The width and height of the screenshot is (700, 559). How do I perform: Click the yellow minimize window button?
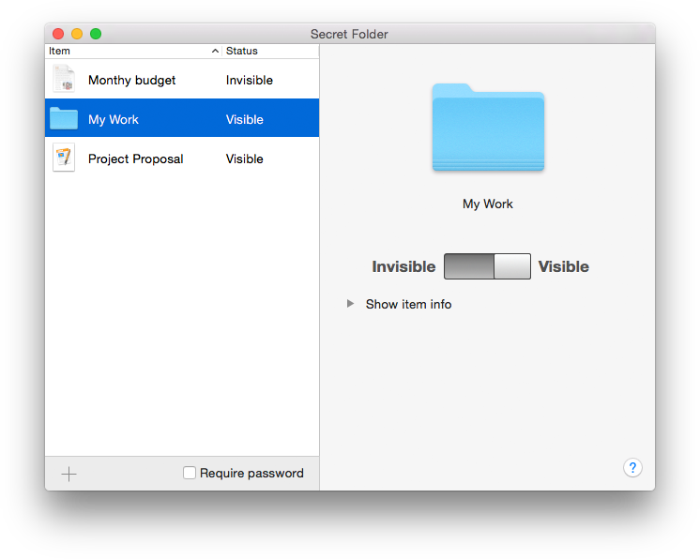pos(77,34)
